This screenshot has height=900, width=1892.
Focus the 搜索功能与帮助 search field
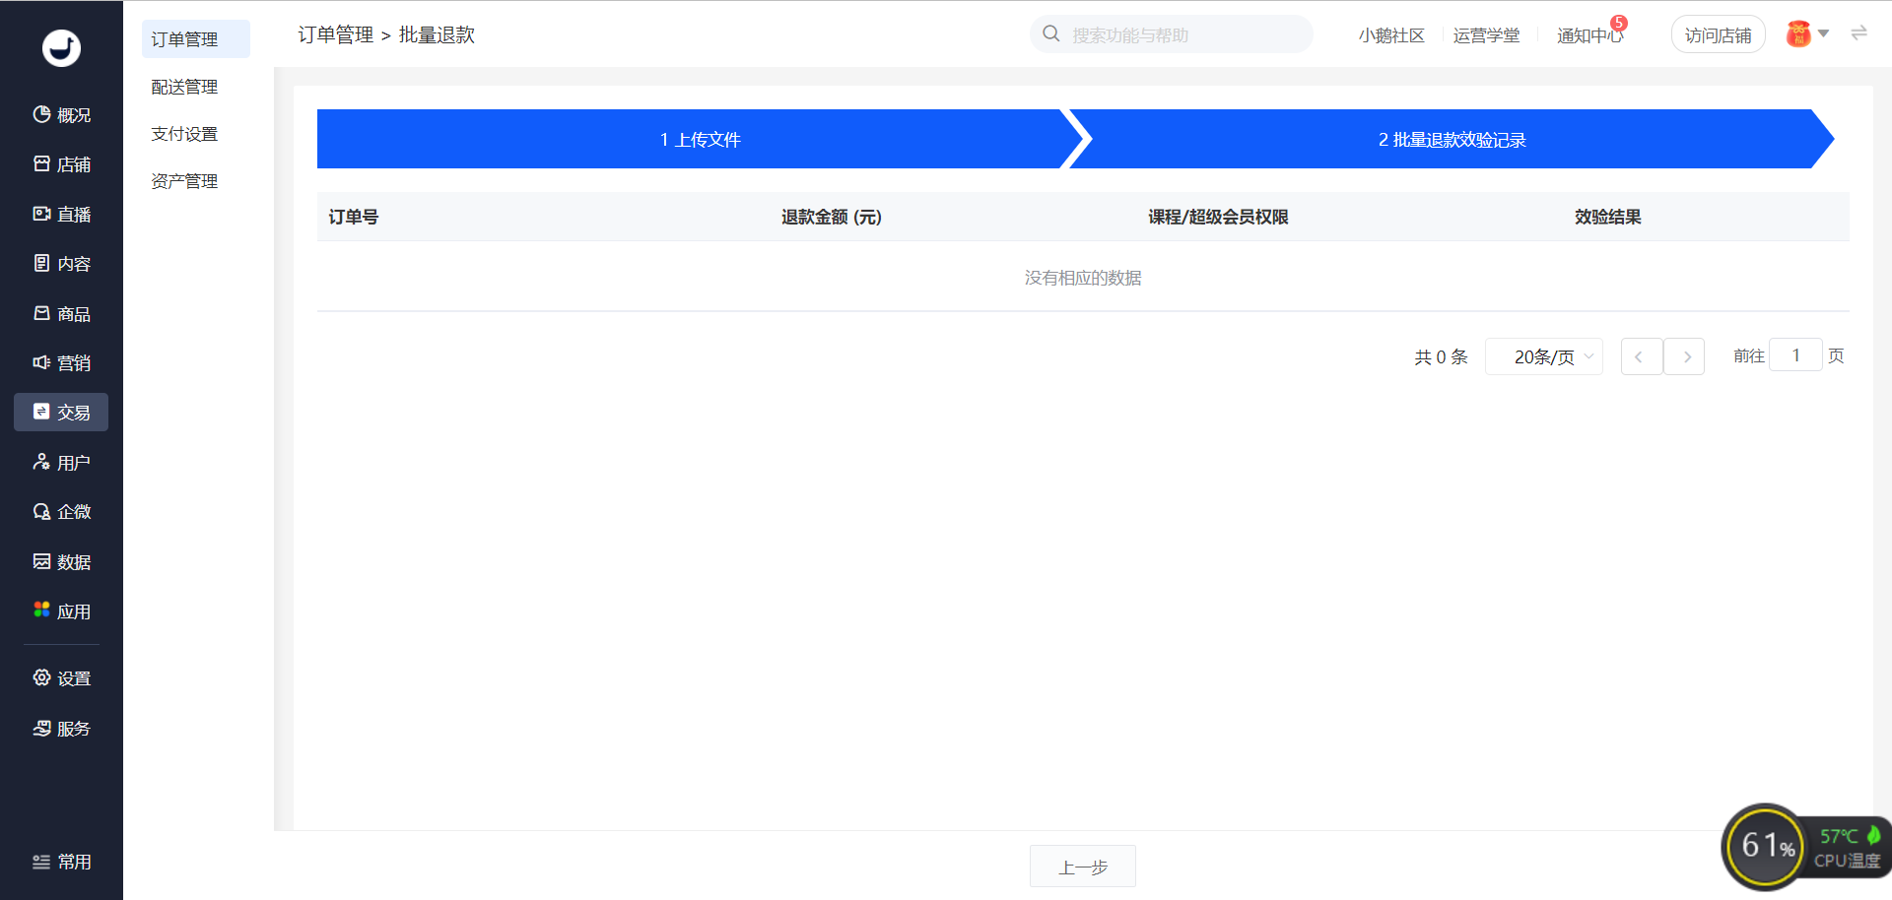(x=1172, y=34)
